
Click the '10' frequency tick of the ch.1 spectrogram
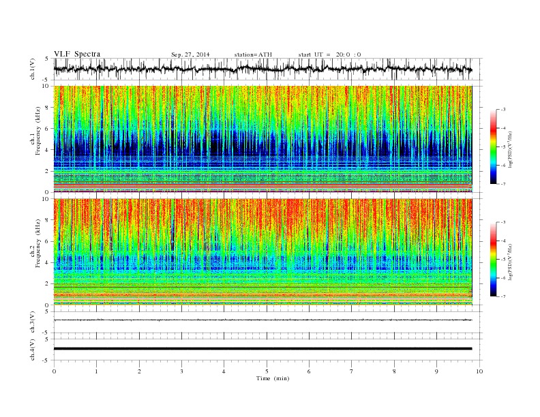coord(46,86)
